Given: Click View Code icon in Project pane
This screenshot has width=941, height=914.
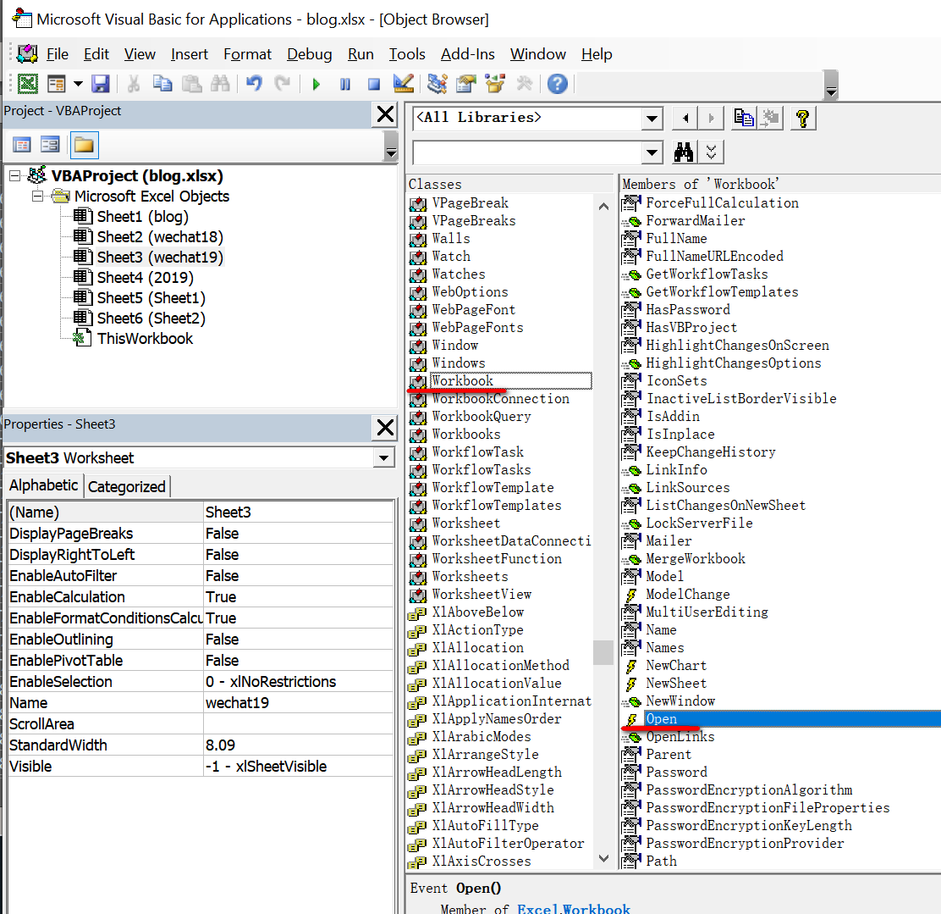Looking at the screenshot, I should (x=22, y=145).
